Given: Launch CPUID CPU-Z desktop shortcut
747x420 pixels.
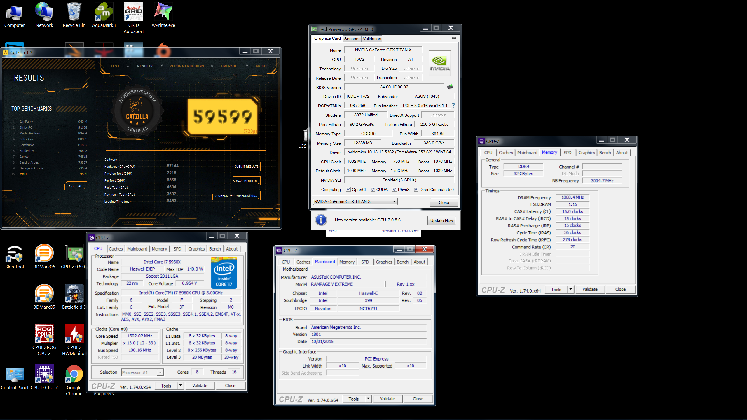Looking at the screenshot, I should [44, 377].
